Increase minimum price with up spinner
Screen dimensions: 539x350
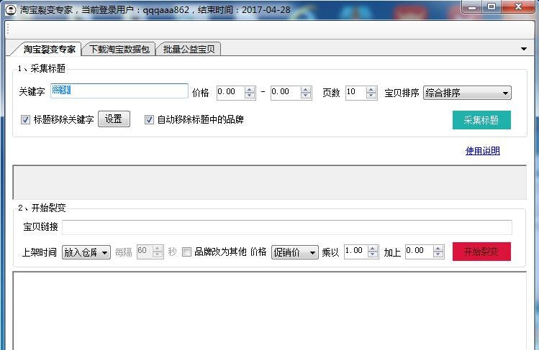pyautogui.click(x=250, y=89)
